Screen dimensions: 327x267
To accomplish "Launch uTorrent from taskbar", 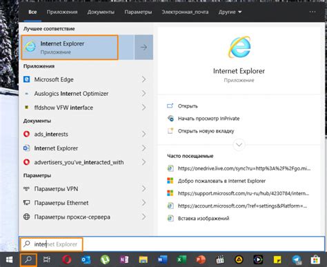I will 105,260.
